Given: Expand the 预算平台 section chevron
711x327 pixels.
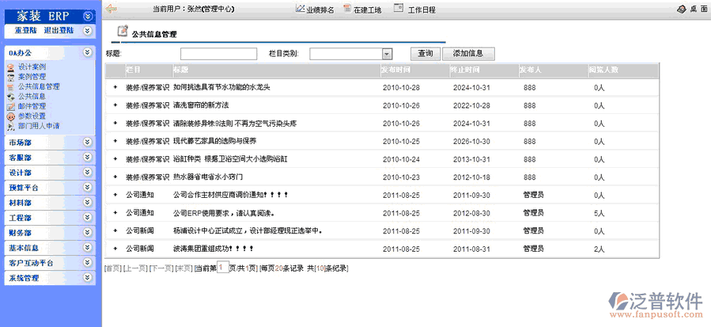Looking at the screenshot, I should 88,188.
